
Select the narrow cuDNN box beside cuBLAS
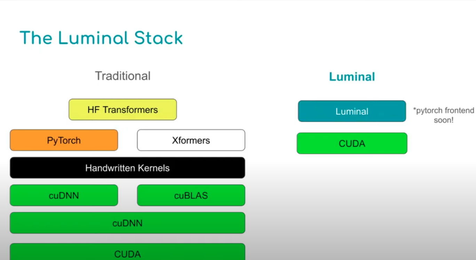pos(64,195)
